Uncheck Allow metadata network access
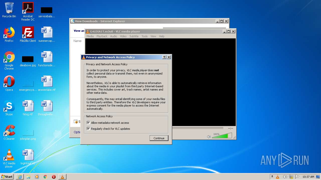 pos(88,122)
